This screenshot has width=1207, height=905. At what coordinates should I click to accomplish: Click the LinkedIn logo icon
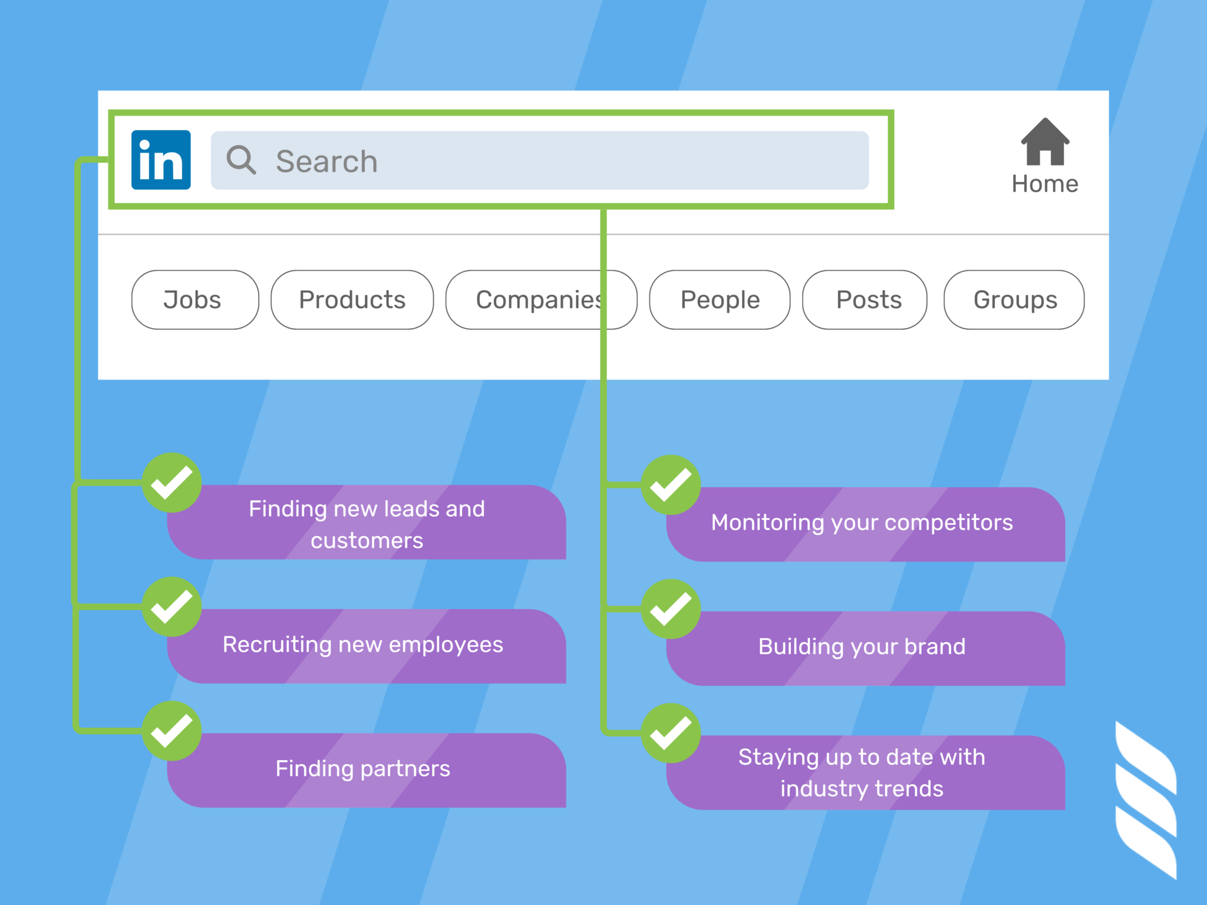(161, 160)
